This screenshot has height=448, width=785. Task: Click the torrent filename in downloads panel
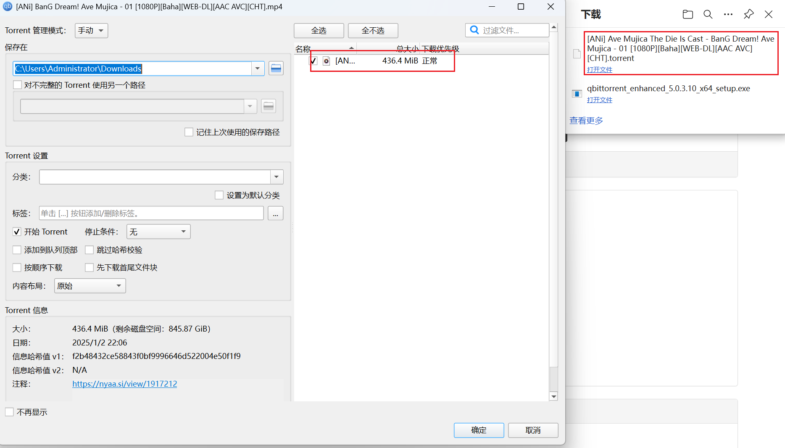(x=681, y=48)
